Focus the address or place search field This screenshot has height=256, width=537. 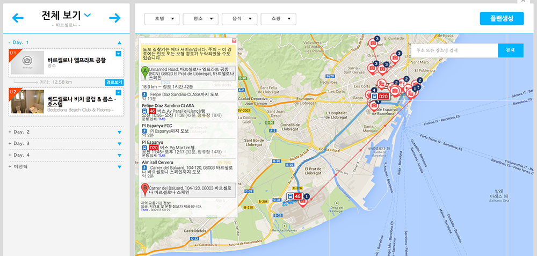pos(454,50)
